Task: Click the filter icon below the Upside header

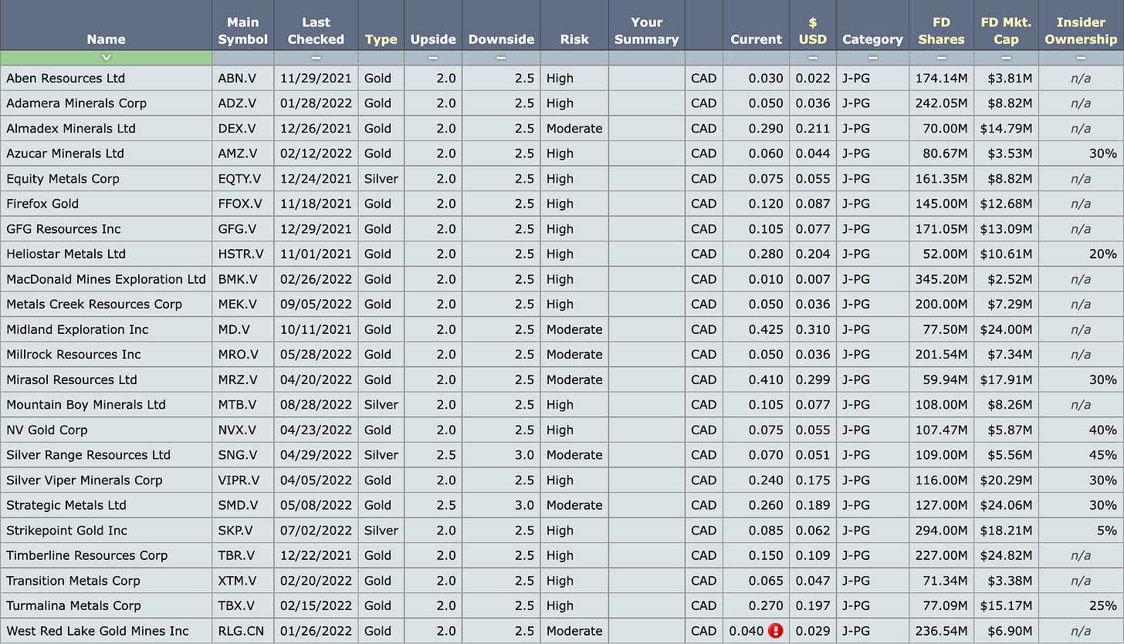Action: [433, 57]
